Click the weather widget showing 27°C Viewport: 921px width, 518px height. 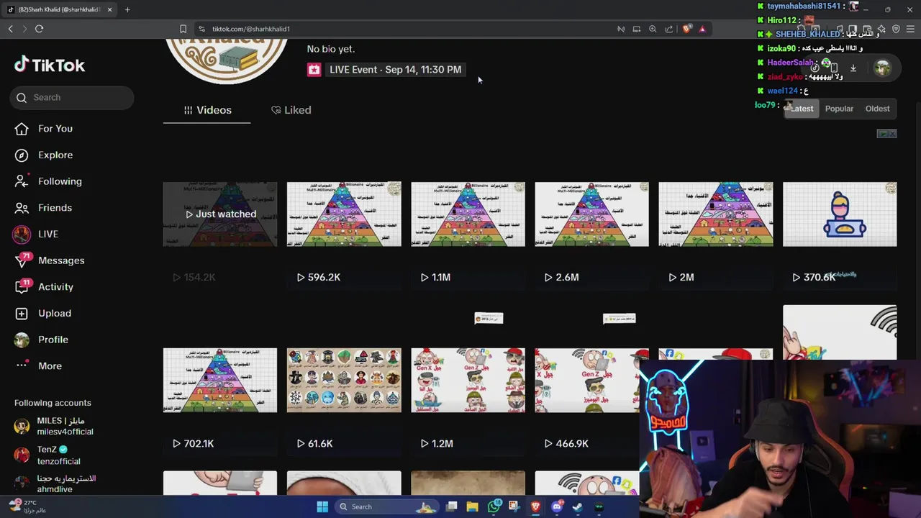point(29,506)
